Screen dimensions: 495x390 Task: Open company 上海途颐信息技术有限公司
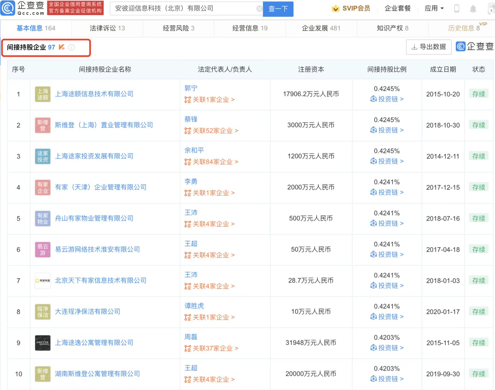click(x=94, y=94)
